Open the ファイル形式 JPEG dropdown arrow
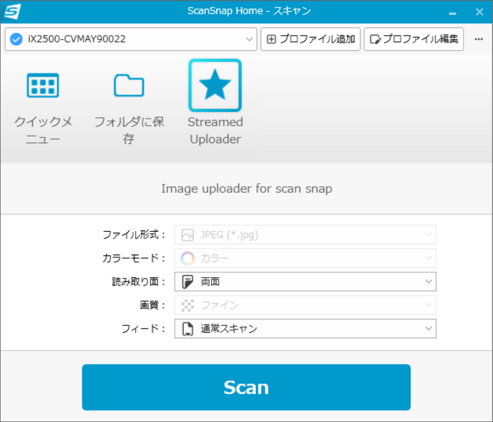 [429, 235]
